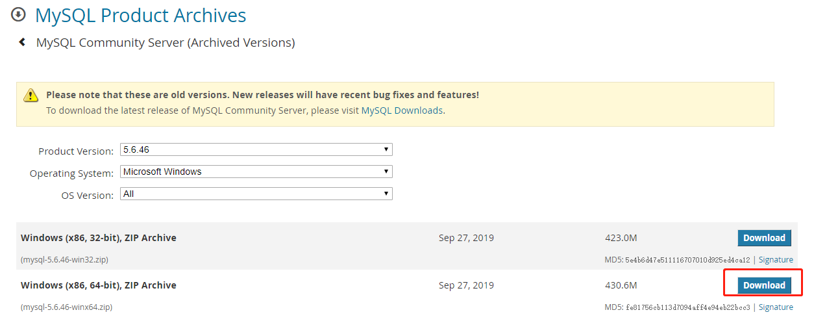Viewport: 814px width, 321px height.
Task: Open Signature link for 64-bit archive
Action: (x=776, y=307)
